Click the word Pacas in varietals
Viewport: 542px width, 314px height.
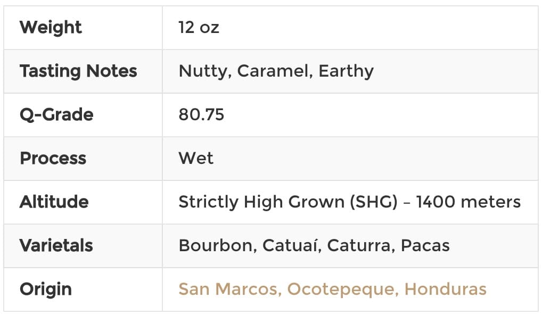(425, 245)
